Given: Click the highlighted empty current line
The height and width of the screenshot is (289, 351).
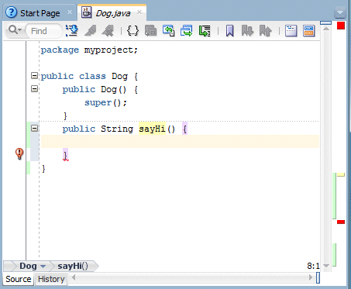Looking at the screenshot, I should coord(180,141).
